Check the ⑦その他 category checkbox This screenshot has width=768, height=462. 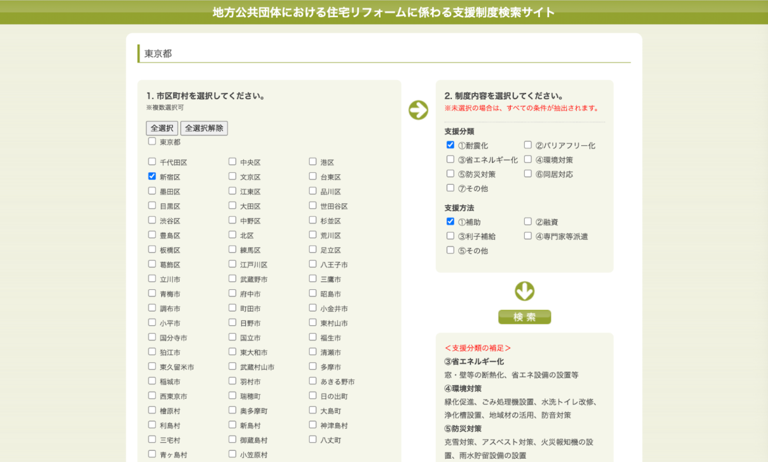click(x=450, y=187)
